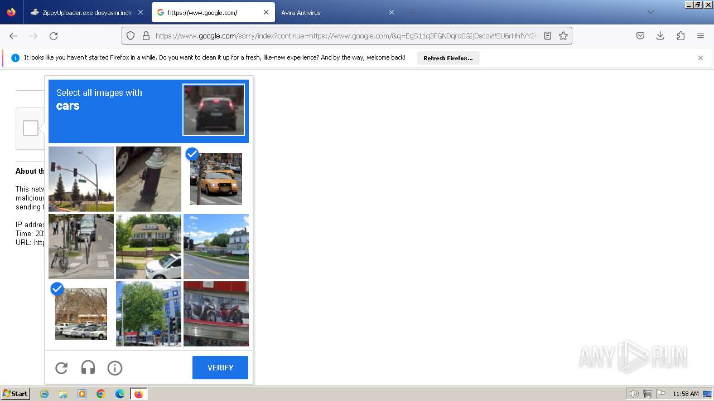The image size is (714, 401).
Task: Toggle reader view icon in address bar
Action: (548, 36)
